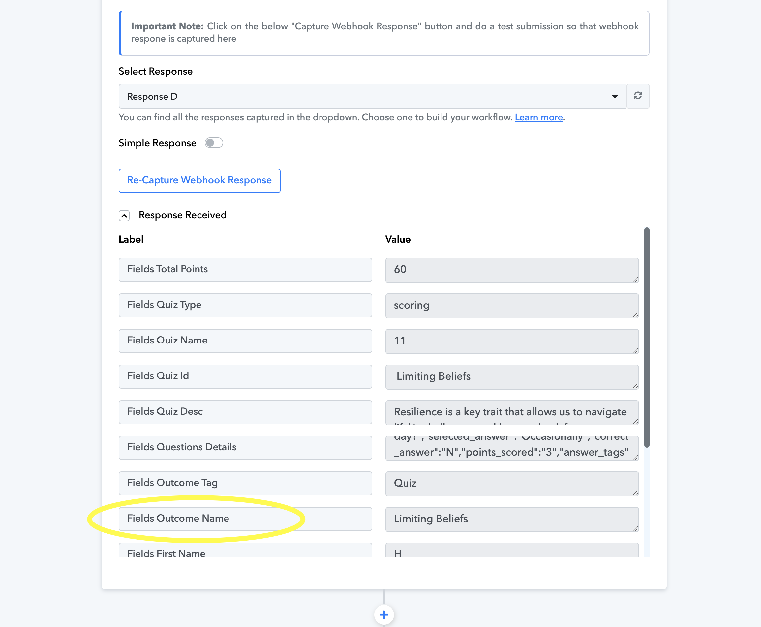Click the Fields Outcome Name label field

245,519
